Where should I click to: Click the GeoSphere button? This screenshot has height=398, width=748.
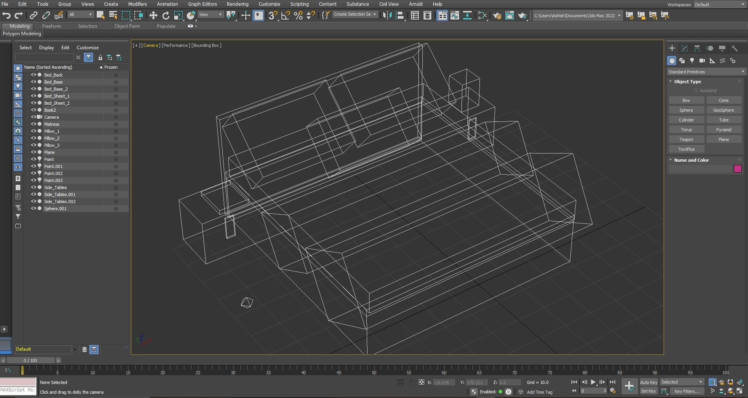(x=723, y=110)
